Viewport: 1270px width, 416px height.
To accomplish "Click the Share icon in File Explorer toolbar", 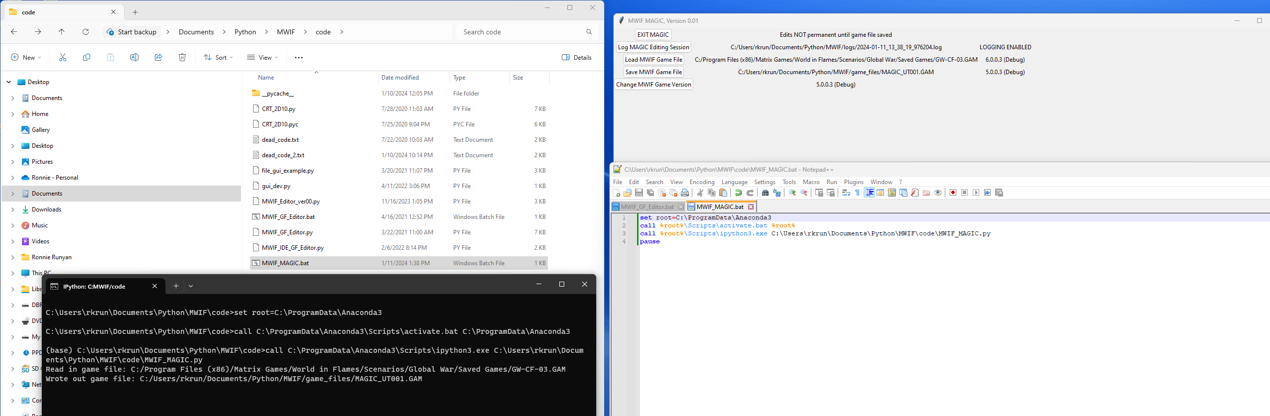I will tap(158, 57).
